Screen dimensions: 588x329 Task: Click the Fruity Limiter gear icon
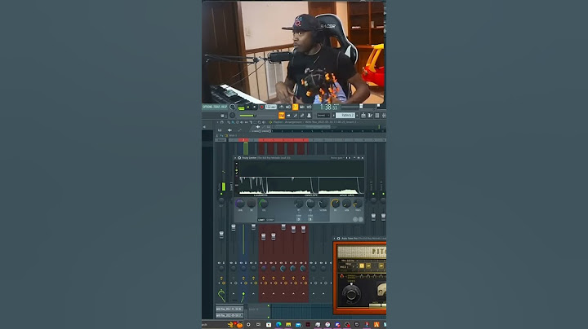pyautogui.click(x=239, y=158)
